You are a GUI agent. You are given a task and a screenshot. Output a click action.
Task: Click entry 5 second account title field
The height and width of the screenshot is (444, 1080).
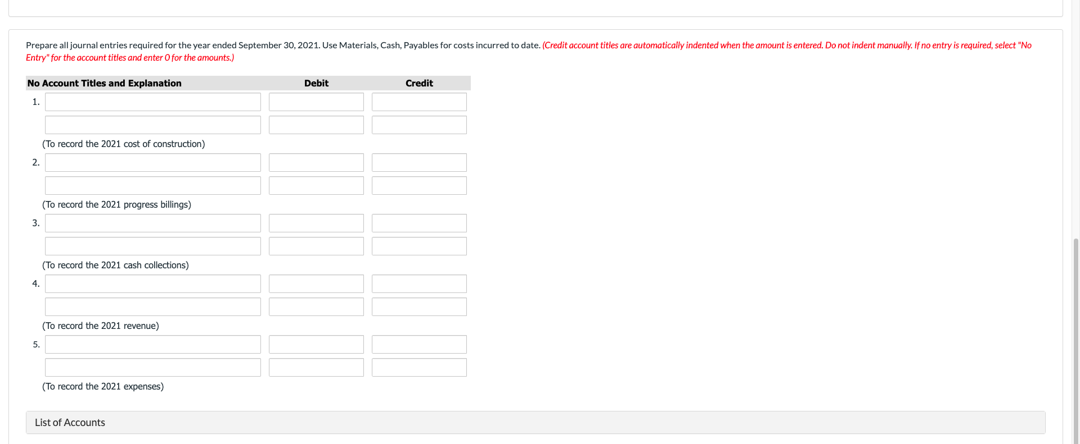click(x=153, y=367)
